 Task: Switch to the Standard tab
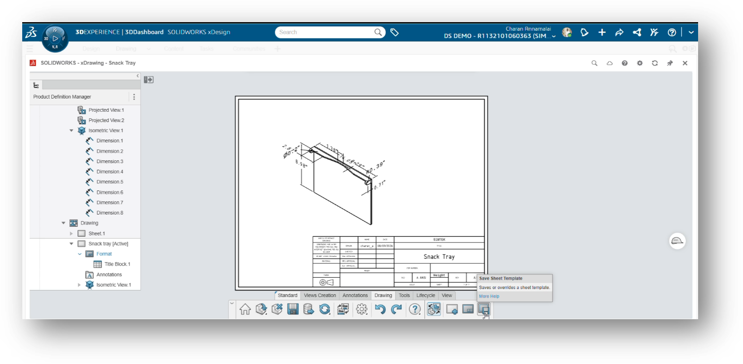click(287, 296)
